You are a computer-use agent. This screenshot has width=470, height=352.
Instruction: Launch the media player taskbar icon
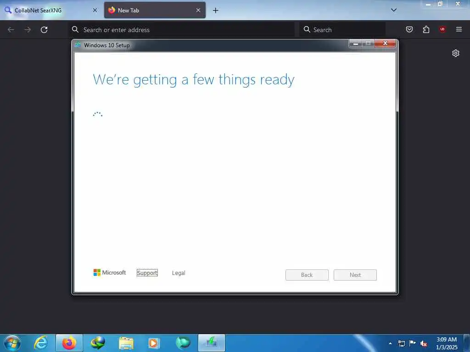click(x=154, y=343)
